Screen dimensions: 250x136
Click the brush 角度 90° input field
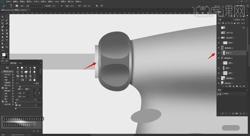(x=26, y=93)
